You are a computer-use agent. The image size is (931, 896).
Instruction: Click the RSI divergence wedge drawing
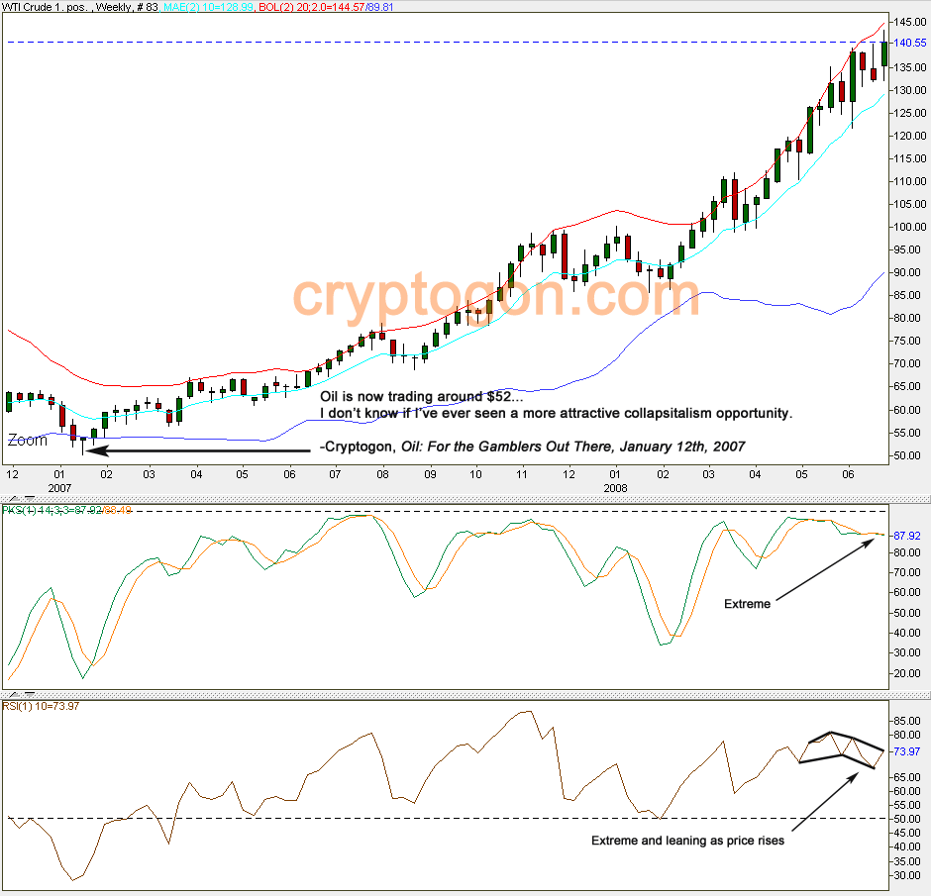[x=840, y=747]
